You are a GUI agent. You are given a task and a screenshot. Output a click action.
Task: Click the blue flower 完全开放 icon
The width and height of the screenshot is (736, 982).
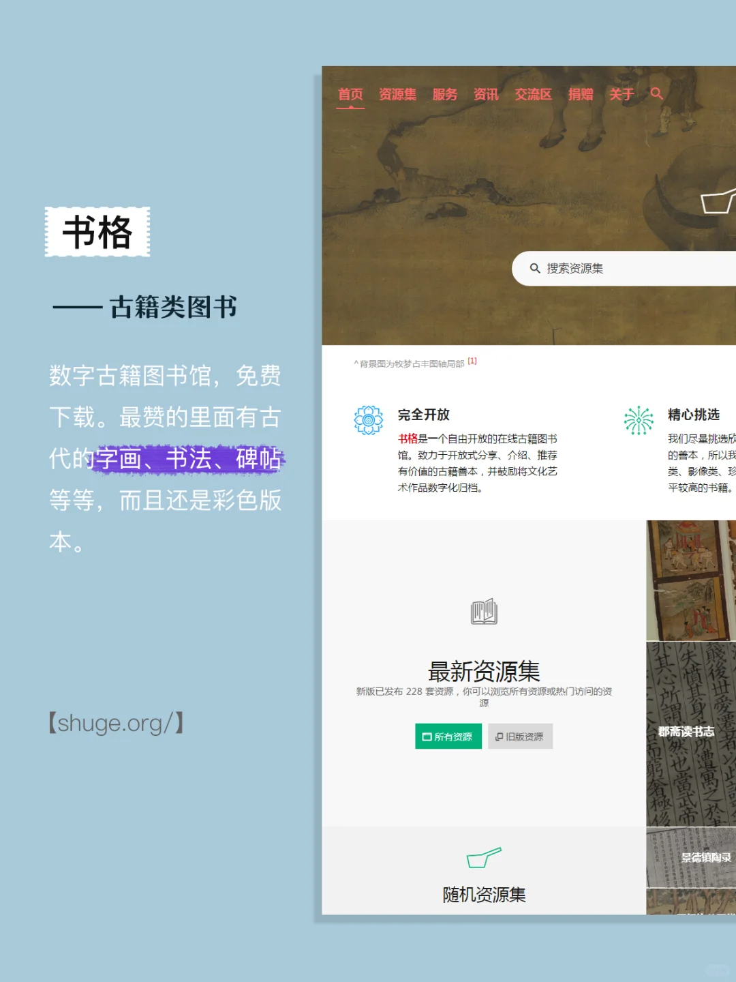coord(369,420)
